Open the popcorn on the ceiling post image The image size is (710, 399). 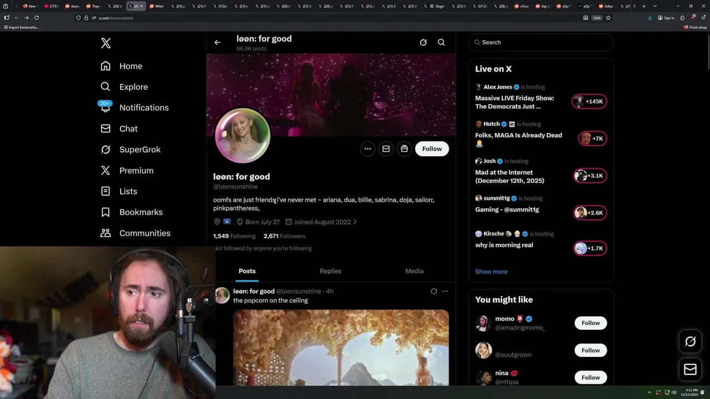(341, 347)
